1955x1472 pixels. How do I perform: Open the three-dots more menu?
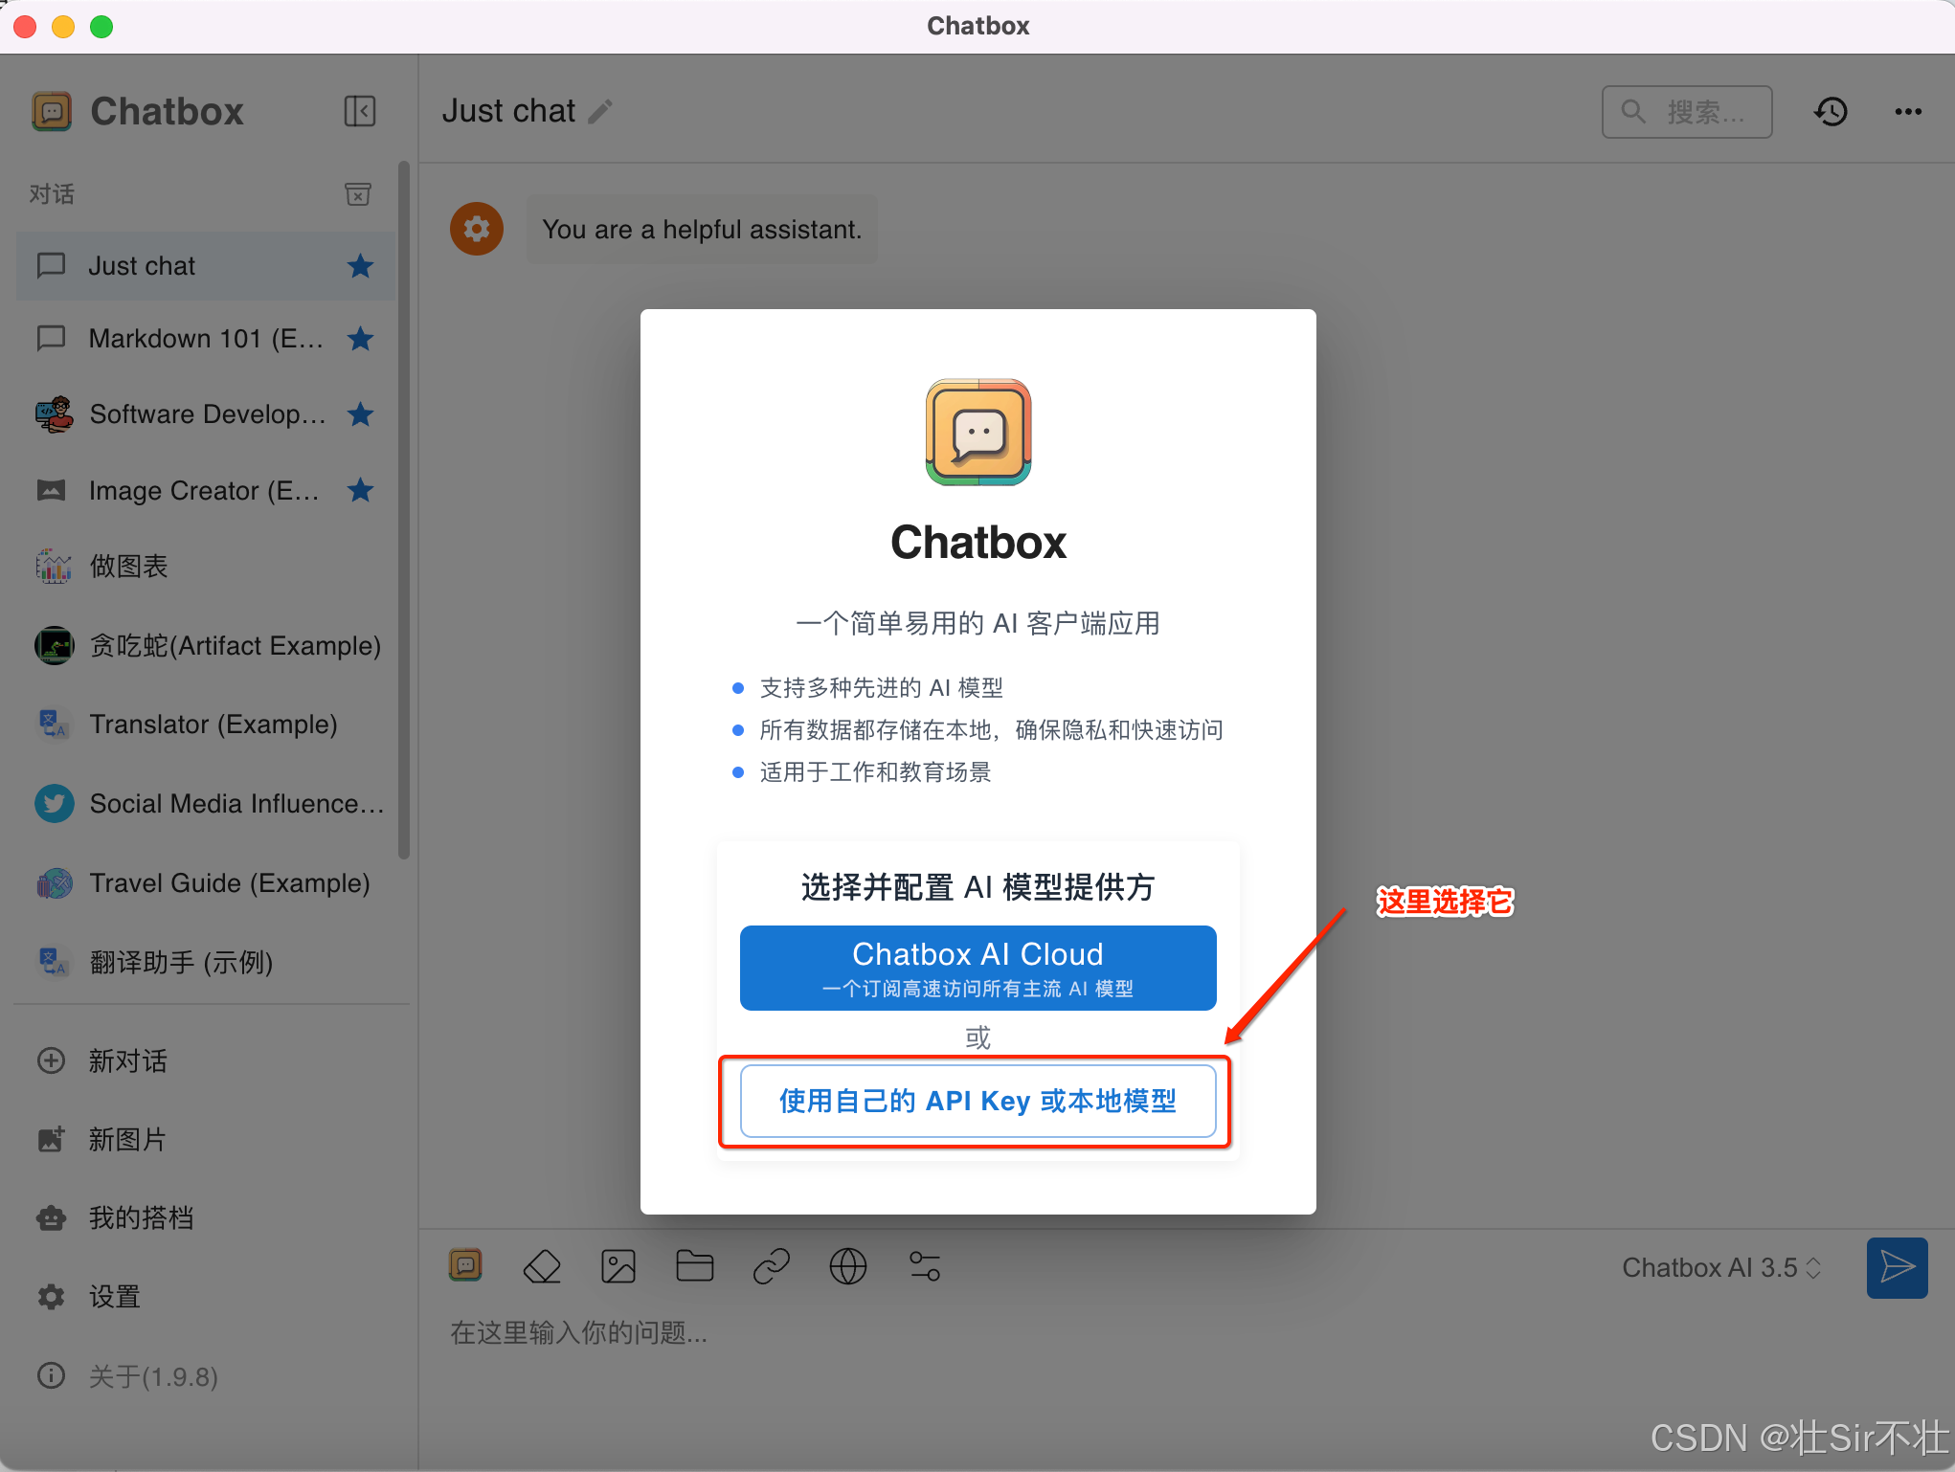(x=1908, y=112)
